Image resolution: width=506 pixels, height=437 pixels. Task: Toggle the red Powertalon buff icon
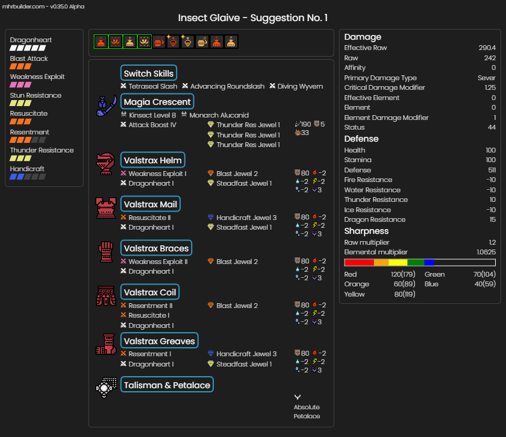pos(116,42)
